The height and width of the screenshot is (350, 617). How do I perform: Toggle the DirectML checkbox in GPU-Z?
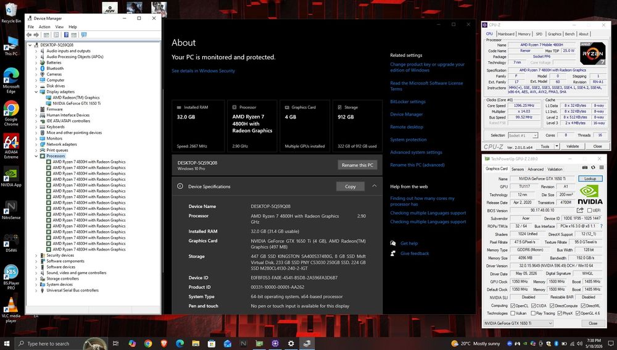point(583,306)
